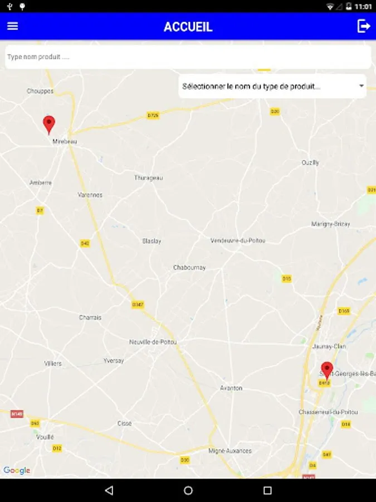
Task: Click the D725 road shield on map
Action: pyautogui.click(x=153, y=115)
